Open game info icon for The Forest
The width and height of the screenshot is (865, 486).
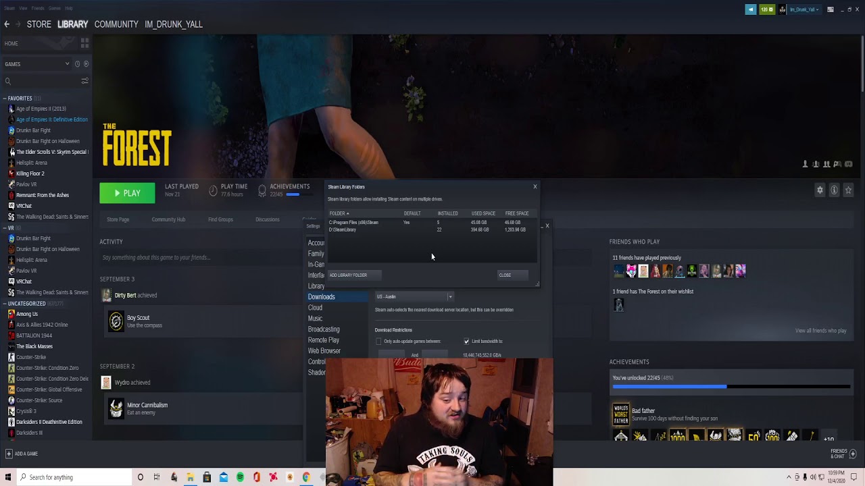click(834, 190)
